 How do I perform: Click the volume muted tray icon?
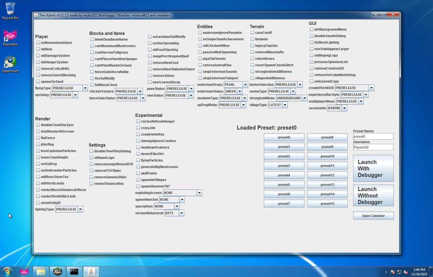point(405,272)
